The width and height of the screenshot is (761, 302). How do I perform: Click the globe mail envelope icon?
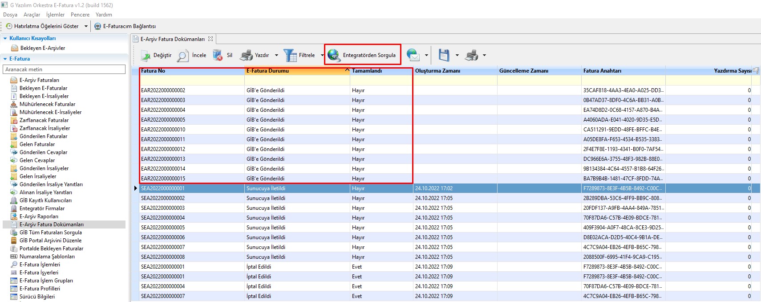pyautogui.click(x=413, y=55)
